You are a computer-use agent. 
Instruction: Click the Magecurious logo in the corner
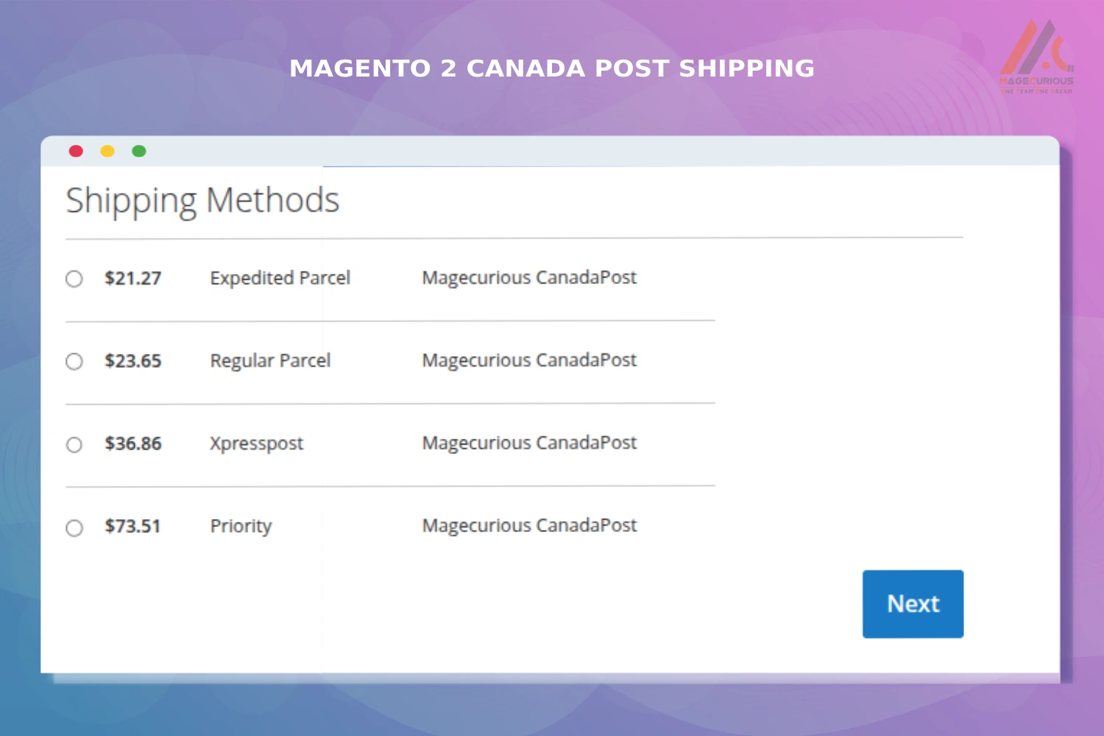click(1036, 57)
